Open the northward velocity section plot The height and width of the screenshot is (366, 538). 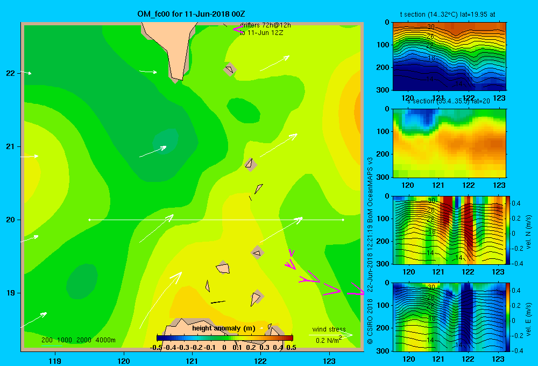[449, 230]
